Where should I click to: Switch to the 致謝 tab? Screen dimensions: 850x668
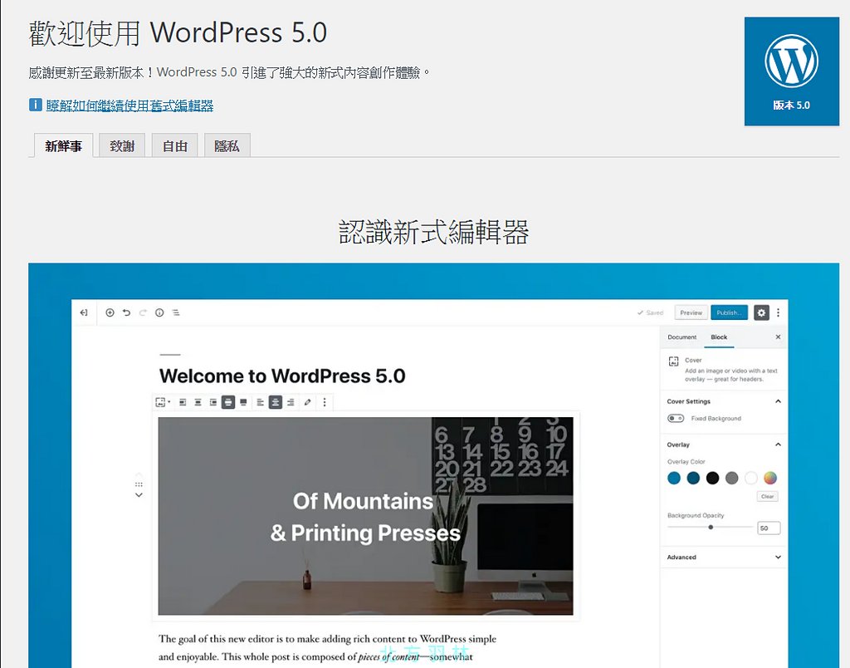[x=122, y=145]
